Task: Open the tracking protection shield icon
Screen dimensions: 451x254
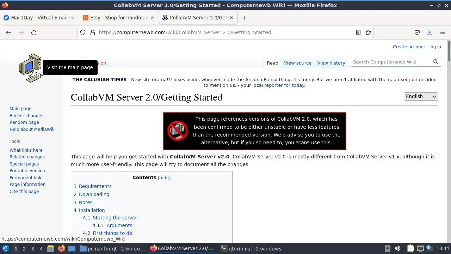Action: coord(83,32)
